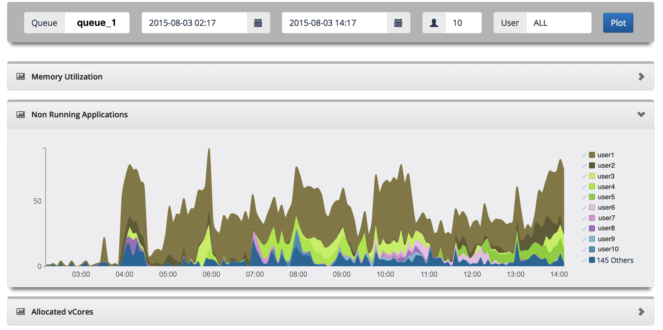
Task: Click the user3 legend color swatch
Action: pyautogui.click(x=592, y=176)
